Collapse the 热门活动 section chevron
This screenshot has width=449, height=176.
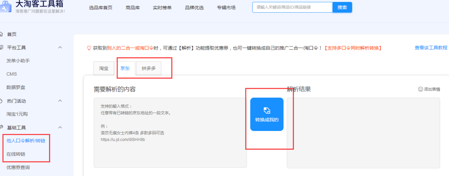(x=60, y=101)
